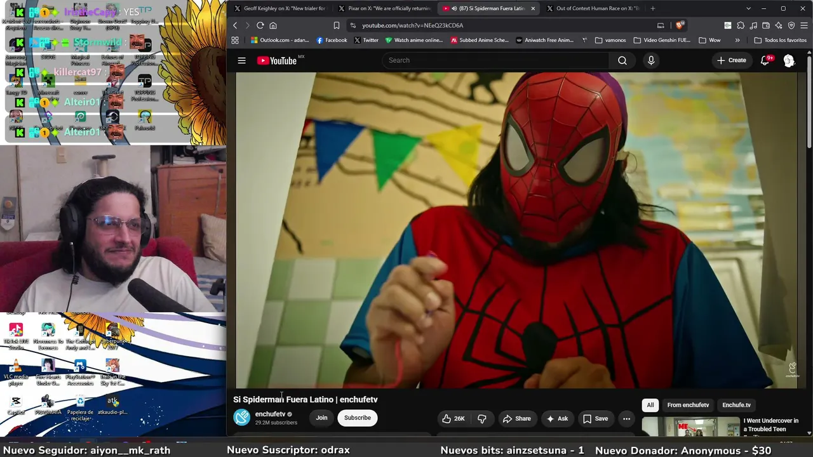813x457 pixels.
Task: Open YouTube notifications bell
Action: point(765,60)
